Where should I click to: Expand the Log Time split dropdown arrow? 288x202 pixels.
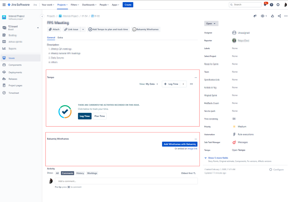point(183,84)
